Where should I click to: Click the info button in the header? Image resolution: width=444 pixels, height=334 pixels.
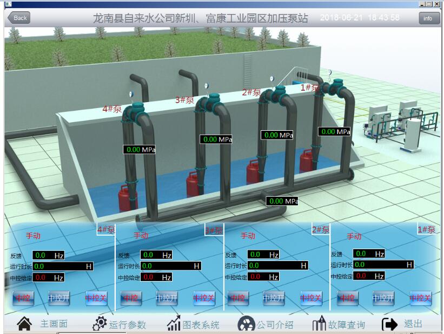click(x=428, y=18)
